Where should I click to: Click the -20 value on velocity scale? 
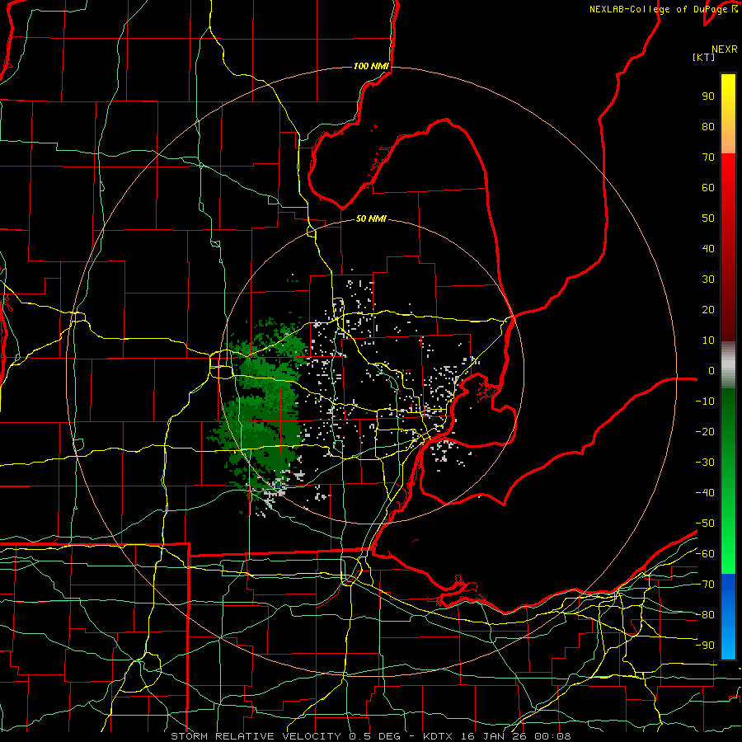(705, 431)
